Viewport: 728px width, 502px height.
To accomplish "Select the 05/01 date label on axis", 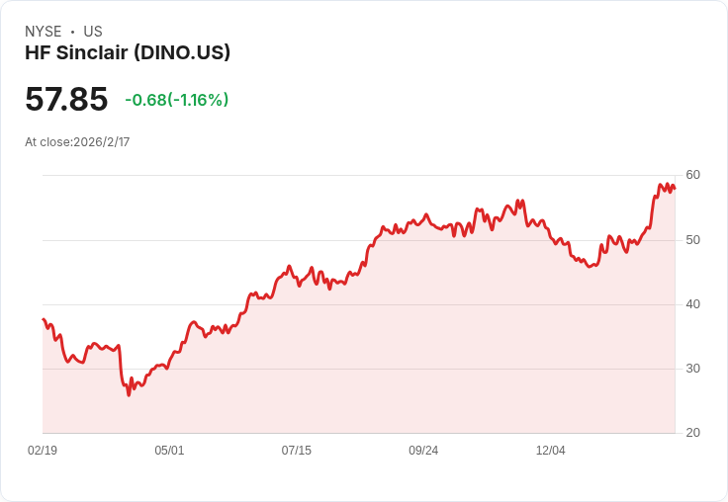I will click(169, 450).
